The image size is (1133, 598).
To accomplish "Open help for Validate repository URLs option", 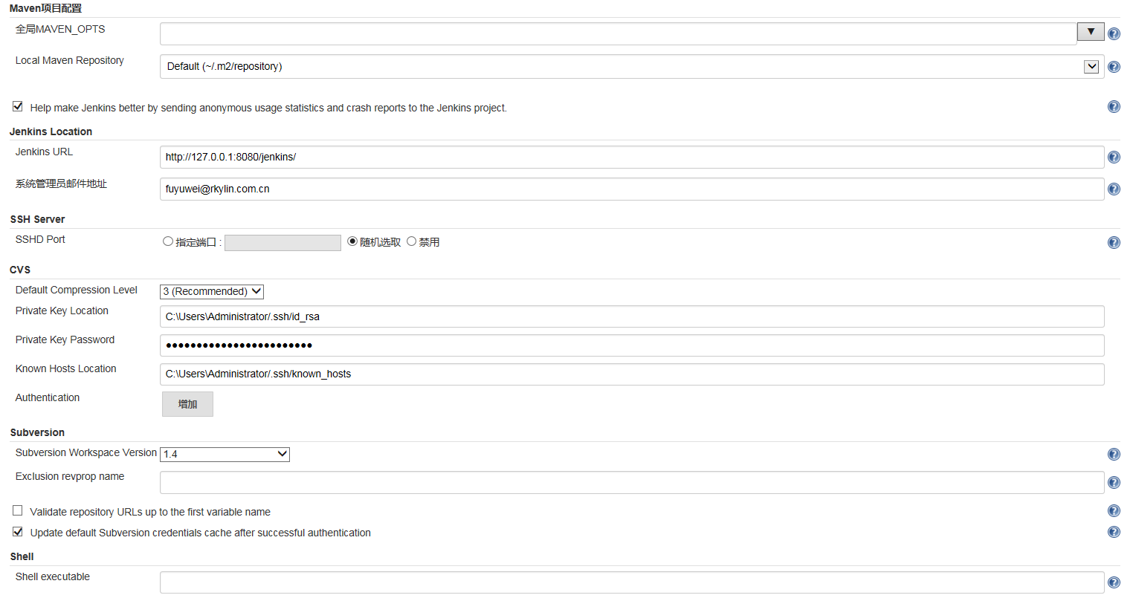I will (x=1114, y=510).
